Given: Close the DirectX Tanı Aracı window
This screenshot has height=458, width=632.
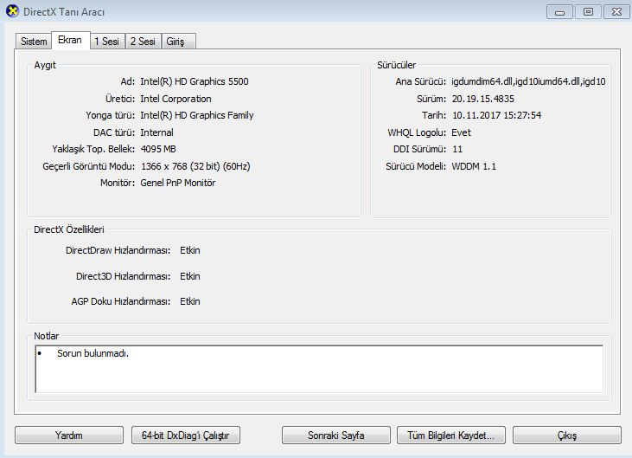Looking at the screenshot, I should 616,12.
